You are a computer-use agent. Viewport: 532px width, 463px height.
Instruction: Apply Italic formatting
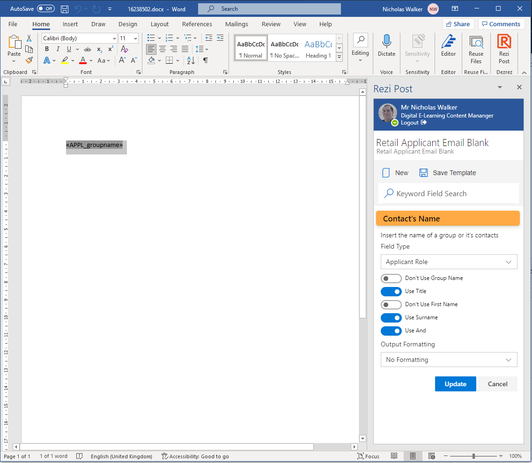tap(58, 49)
